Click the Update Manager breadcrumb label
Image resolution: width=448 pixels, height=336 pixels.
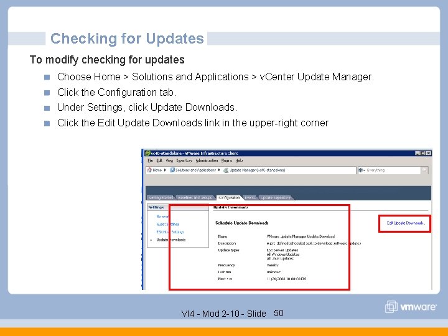pyautogui.click(x=257, y=170)
